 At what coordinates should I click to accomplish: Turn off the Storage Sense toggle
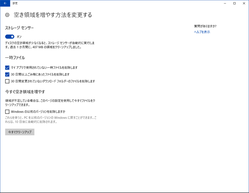[x=10, y=37]
